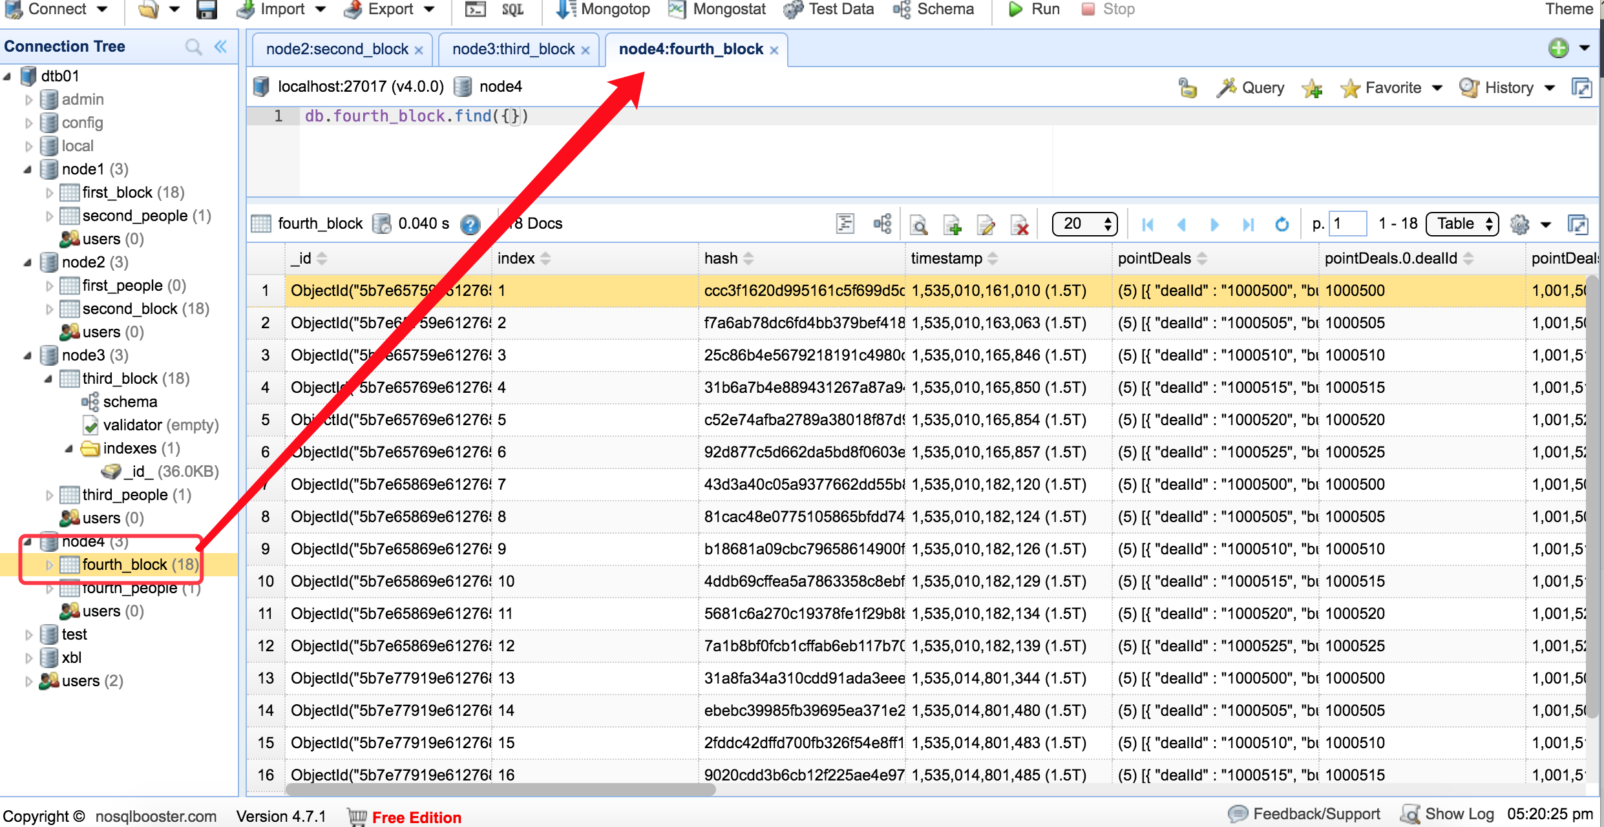Add query to favorites star-plus icon

pyautogui.click(x=1312, y=88)
